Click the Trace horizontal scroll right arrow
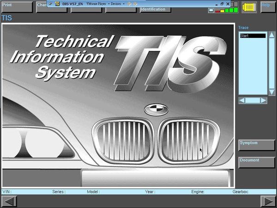This screenshot has width=277, height=208. pyautogui.click(x=264, y=100)
